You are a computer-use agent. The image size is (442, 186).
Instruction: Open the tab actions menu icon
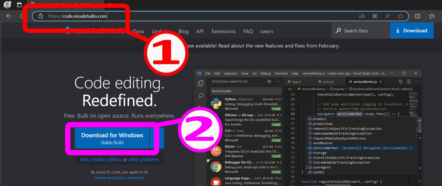(19, 5)
